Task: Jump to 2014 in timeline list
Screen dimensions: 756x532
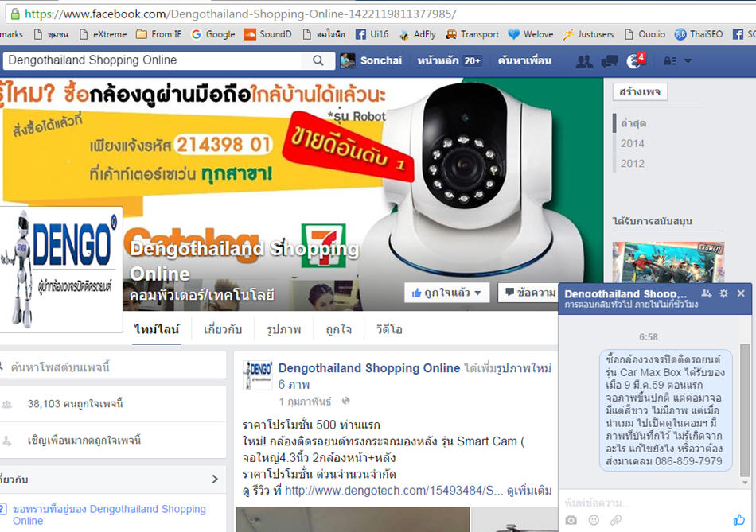Action: 632,143
